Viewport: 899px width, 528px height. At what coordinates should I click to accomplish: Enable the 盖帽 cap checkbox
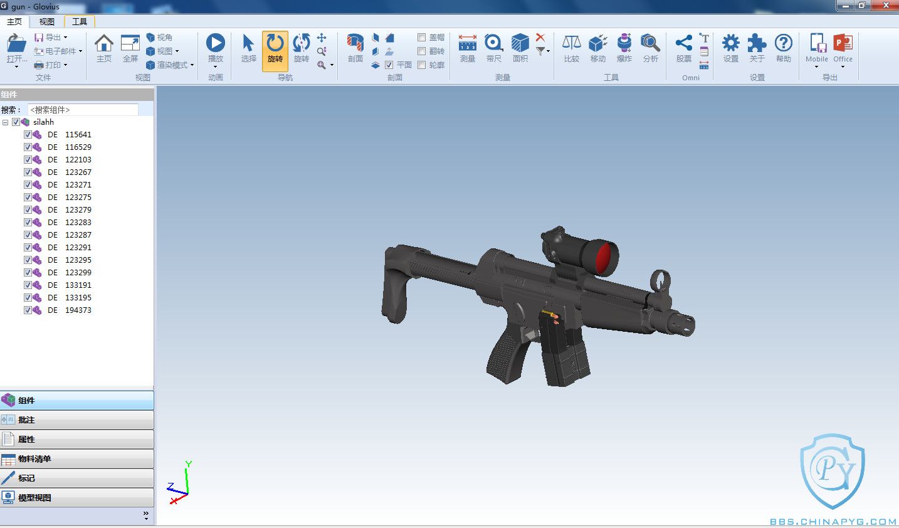(x=422, y=38)
